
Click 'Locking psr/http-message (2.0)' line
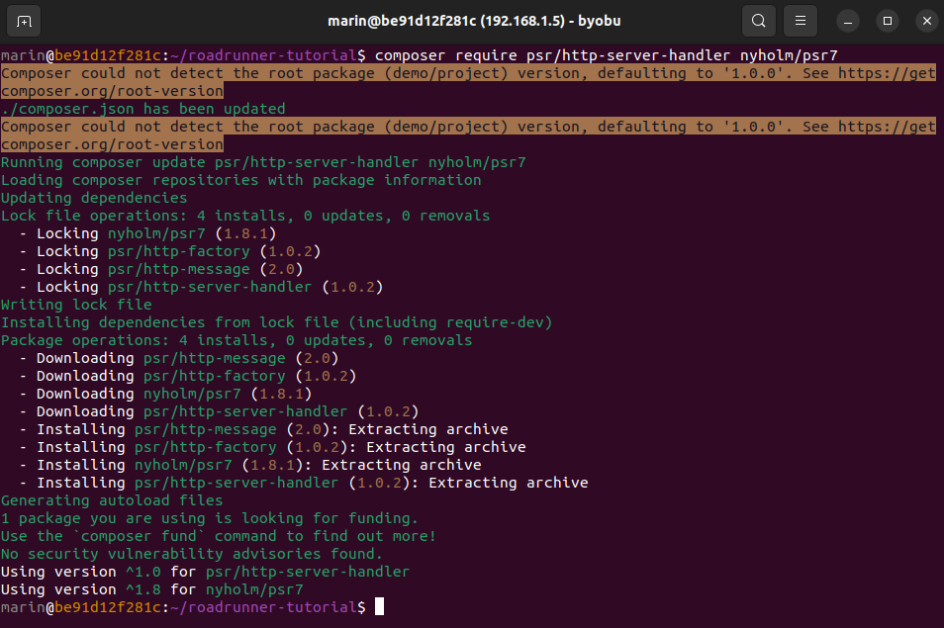click(x=160, y=269)
